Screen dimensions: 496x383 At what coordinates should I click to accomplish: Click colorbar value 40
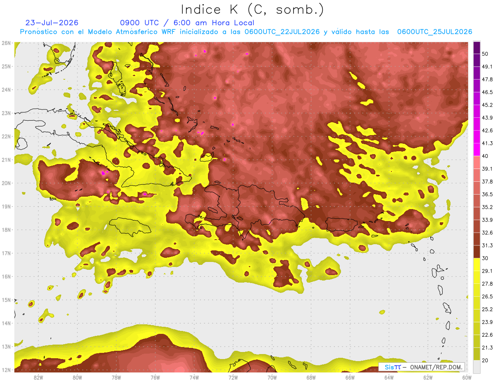point(485,156)
